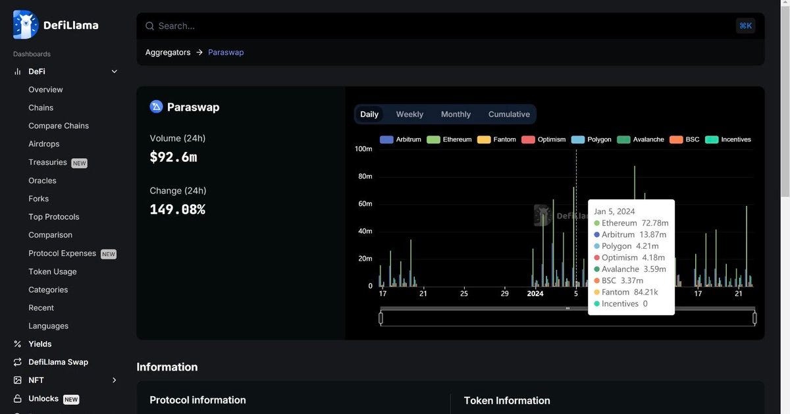Image resolution: width=790 pixels, height=414 pixels.
Task: Open the Languages sidebar link
Action: (48, 326)
